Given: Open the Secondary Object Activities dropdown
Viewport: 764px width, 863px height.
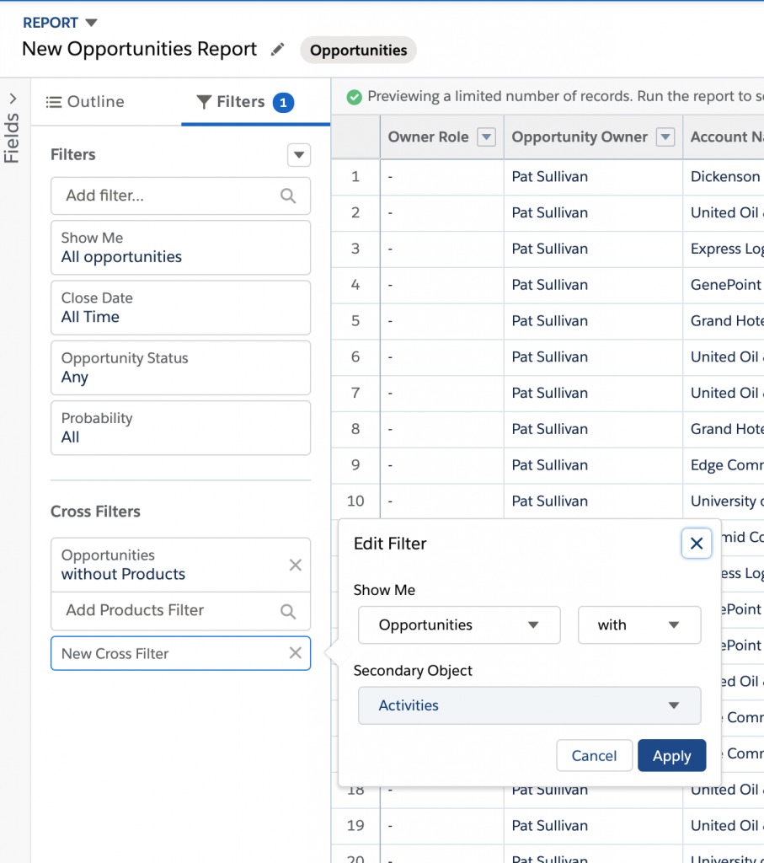Looking at the screenshot, I should 529,705.
